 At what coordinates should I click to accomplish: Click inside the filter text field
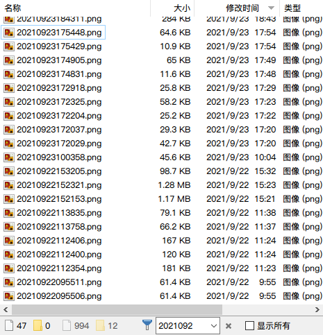pos(183,326)
